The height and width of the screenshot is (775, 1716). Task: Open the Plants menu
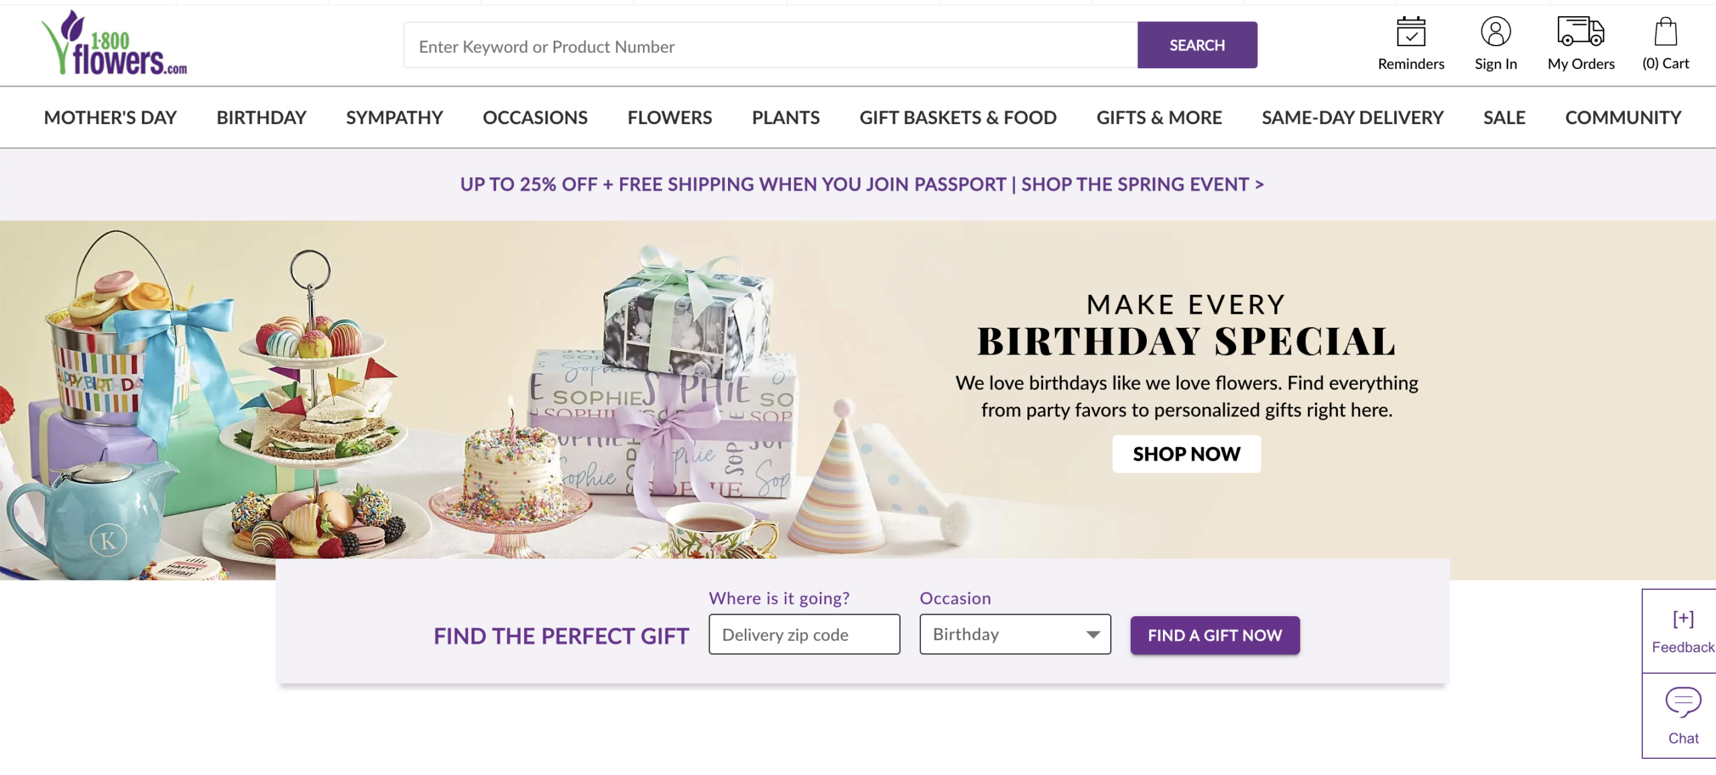tap(786, 118)
